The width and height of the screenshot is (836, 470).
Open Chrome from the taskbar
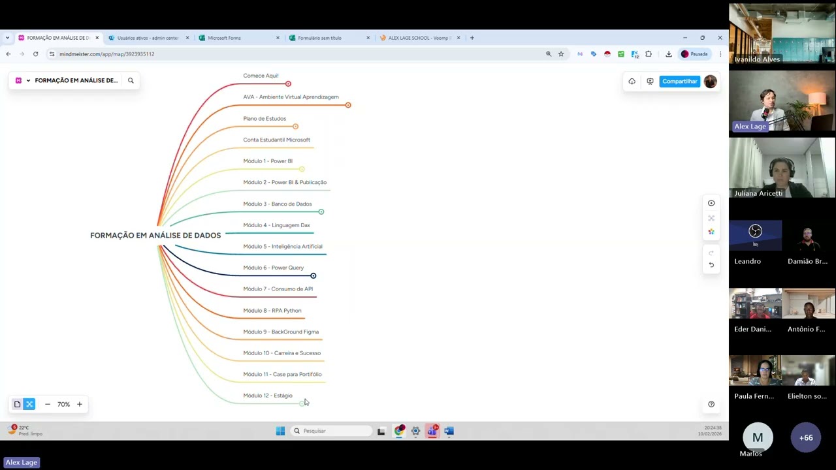(399, 431)
